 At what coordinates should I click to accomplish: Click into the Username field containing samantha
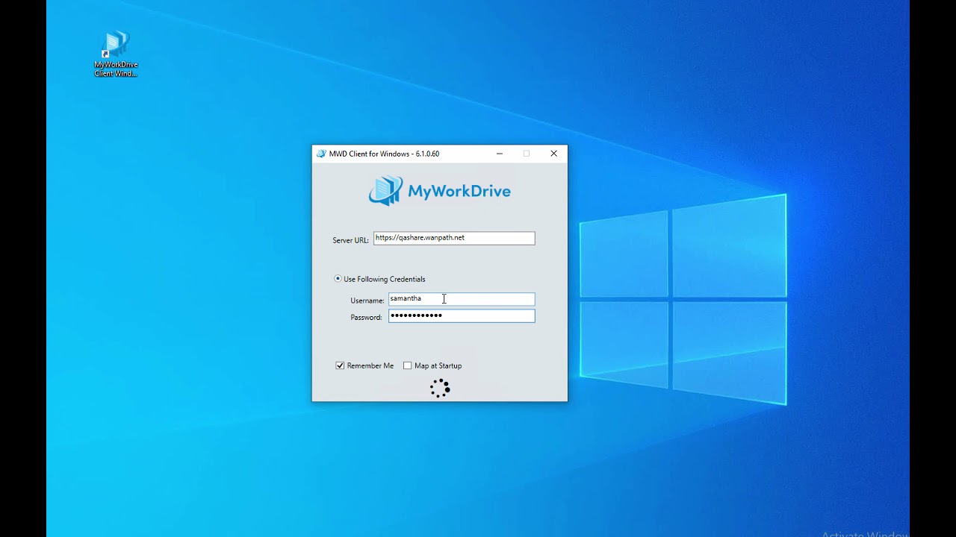coord(462,299)
